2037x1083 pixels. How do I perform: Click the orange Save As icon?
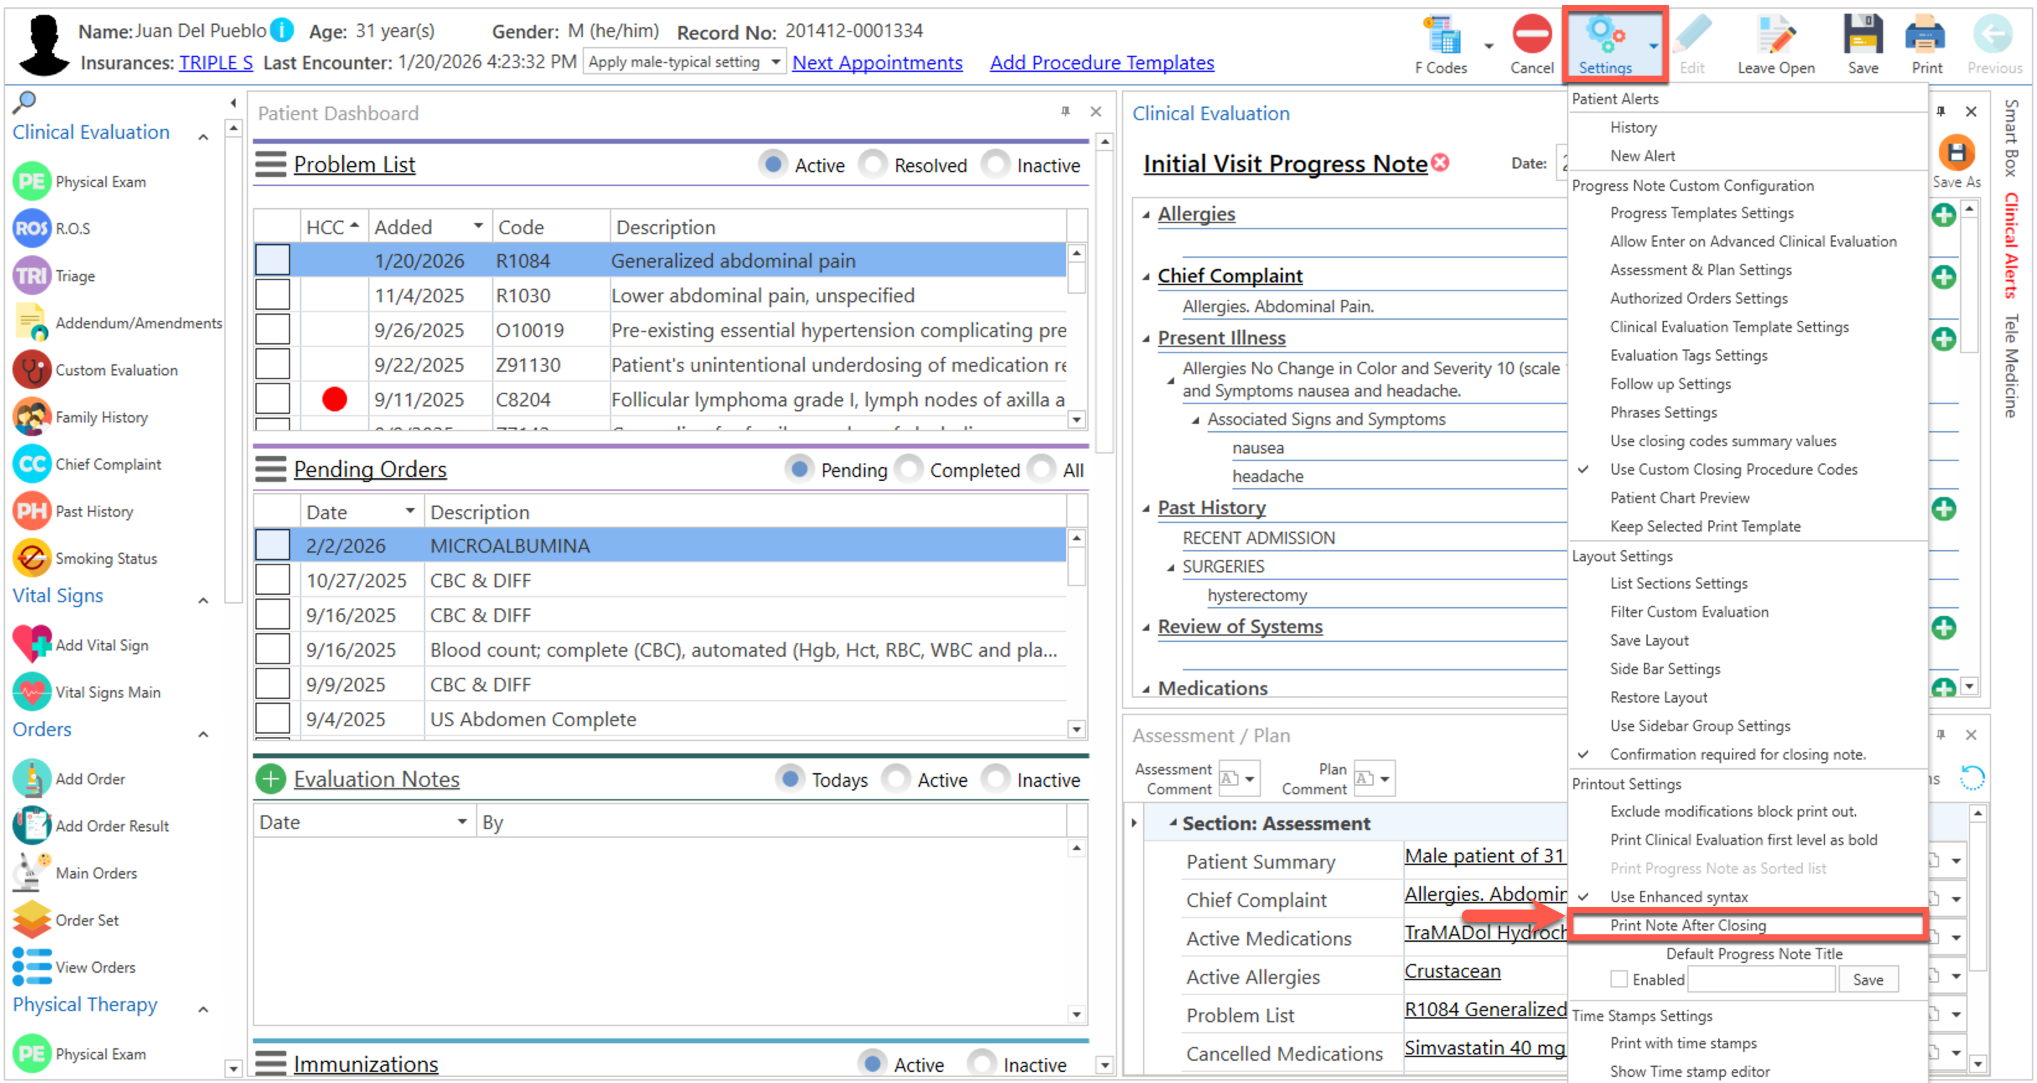tap(1956, 154)
